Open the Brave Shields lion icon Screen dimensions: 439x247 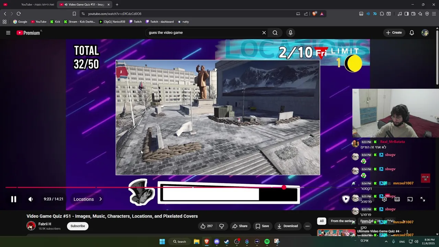pos(314,14)
